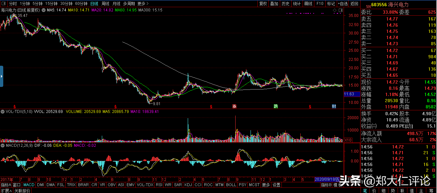The width and height of the screenshot is (437, 193).
Task: Click the red 涨 marker on the chart
Action: [234, 106]
